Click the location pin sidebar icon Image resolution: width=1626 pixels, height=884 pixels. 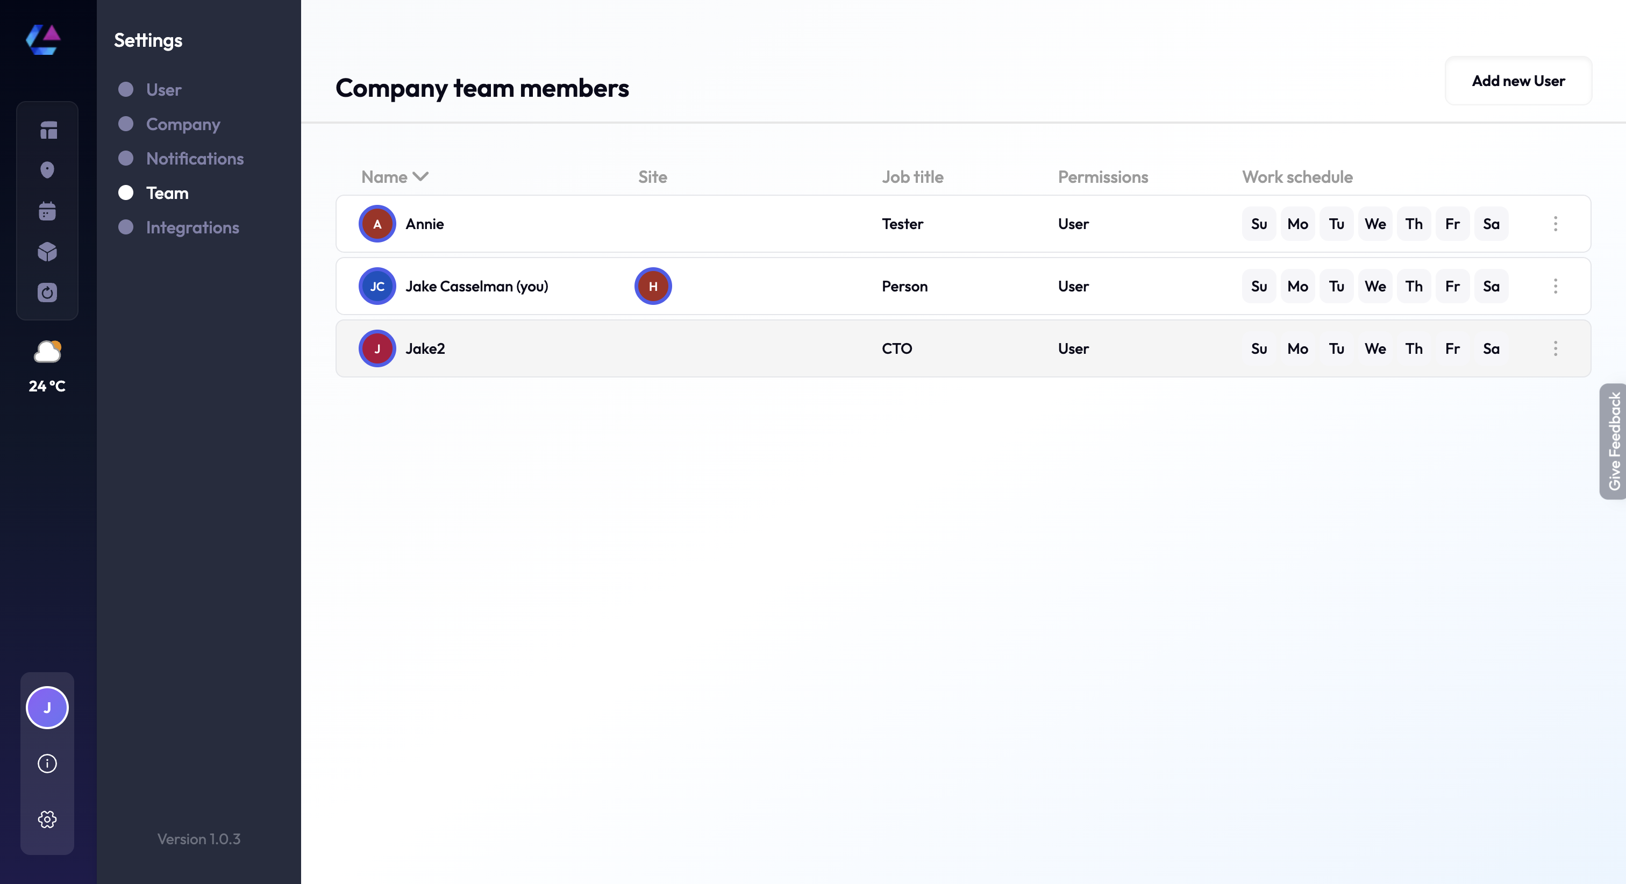coord(47,170)
